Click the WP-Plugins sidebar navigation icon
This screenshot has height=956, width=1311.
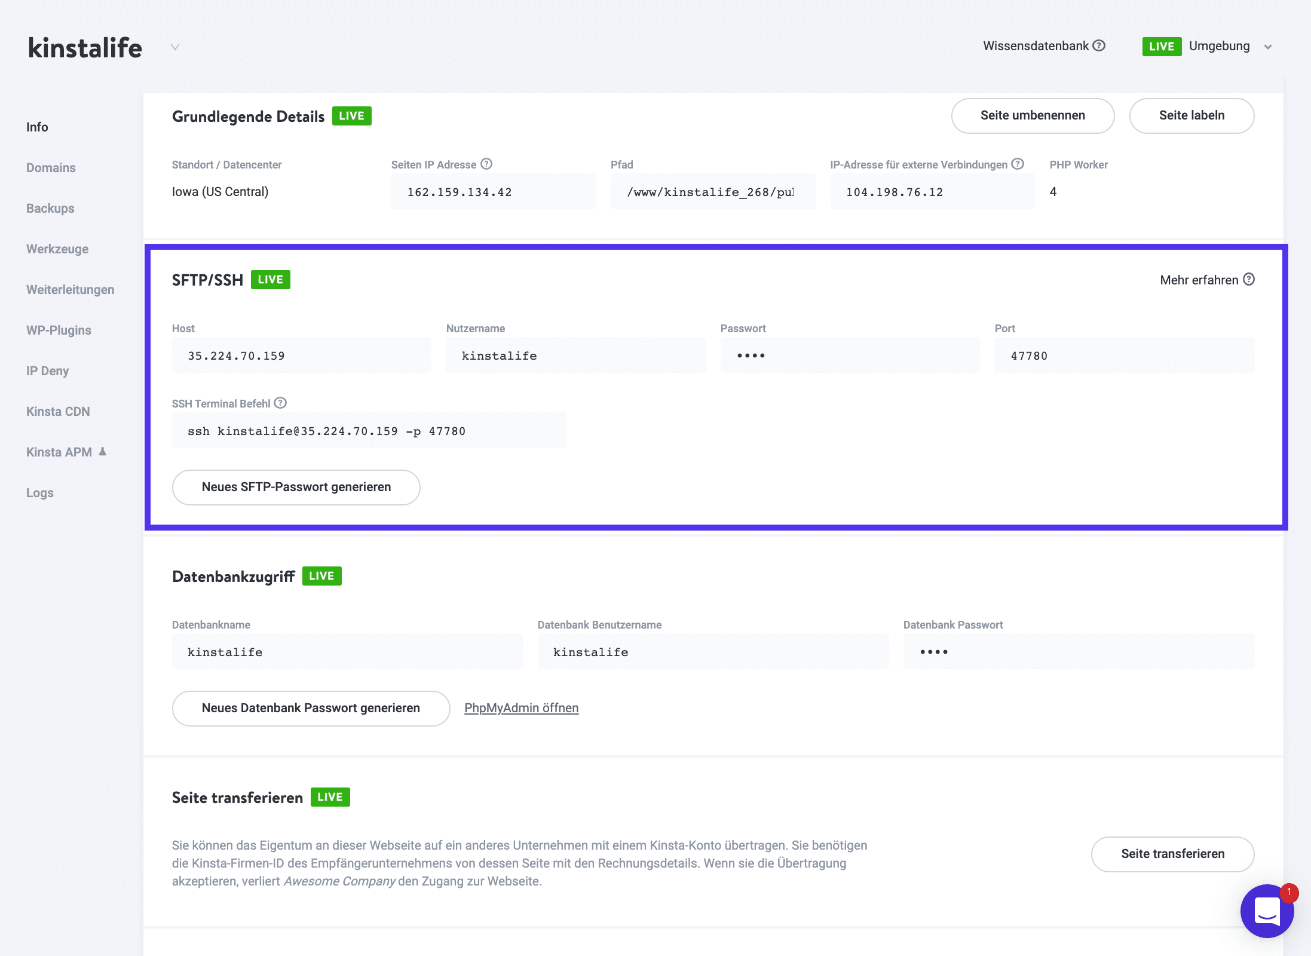tap(59, 330)
